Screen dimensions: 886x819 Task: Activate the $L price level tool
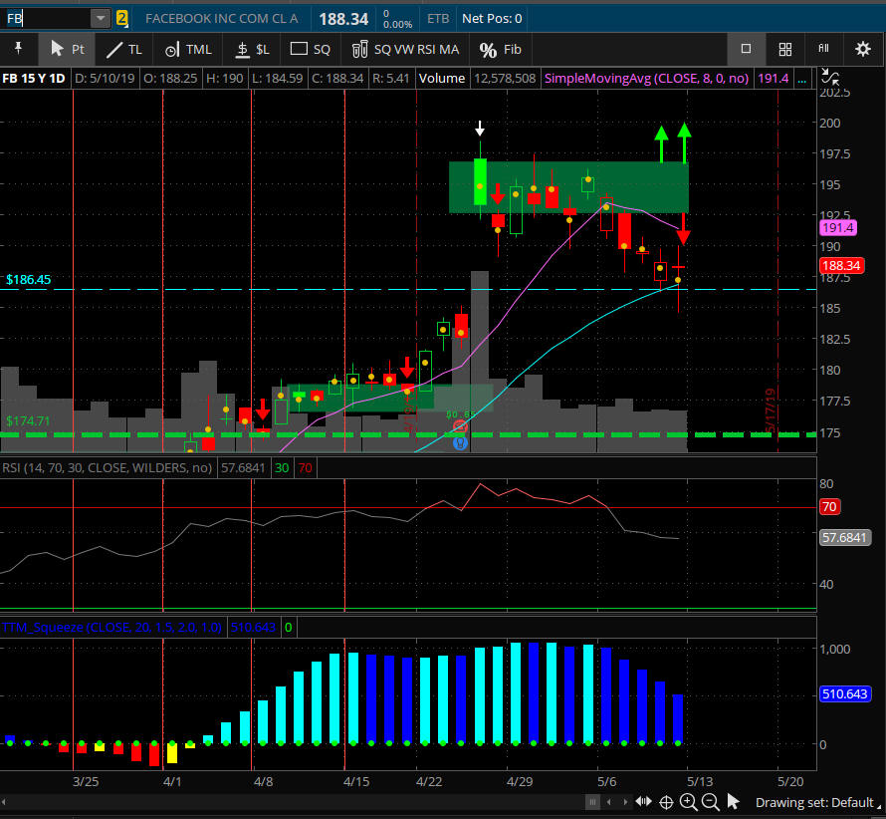tap(248, 49)
